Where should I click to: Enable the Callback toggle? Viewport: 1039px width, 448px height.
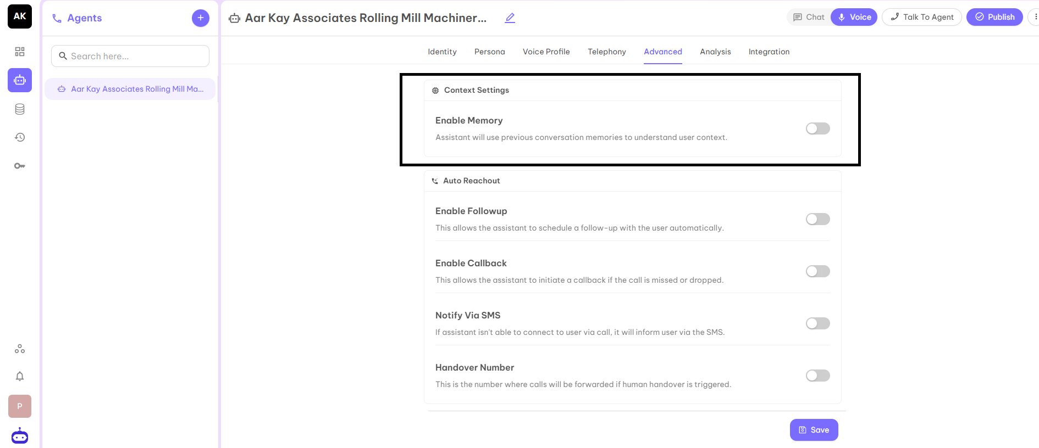tap(817, 271)
